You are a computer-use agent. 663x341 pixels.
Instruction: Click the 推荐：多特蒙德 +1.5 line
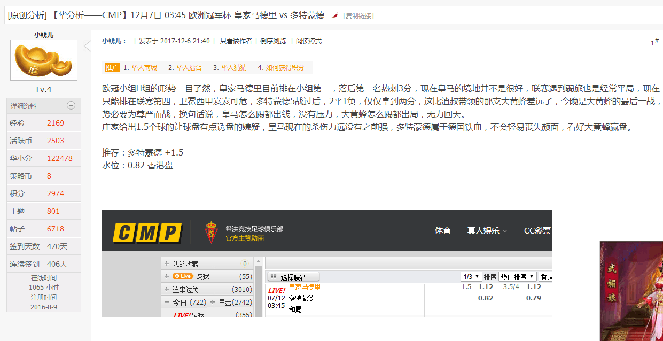(143, 152)
